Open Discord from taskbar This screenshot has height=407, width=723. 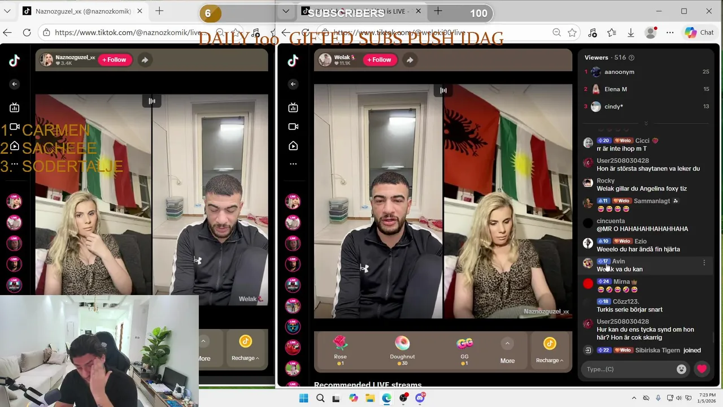coord(420,398)
